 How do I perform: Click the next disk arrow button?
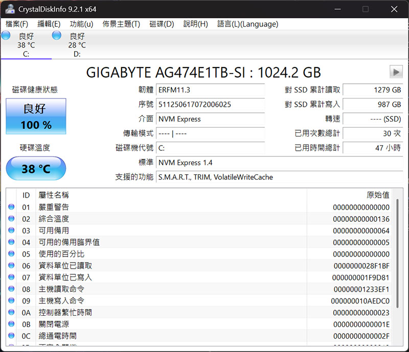396,72
